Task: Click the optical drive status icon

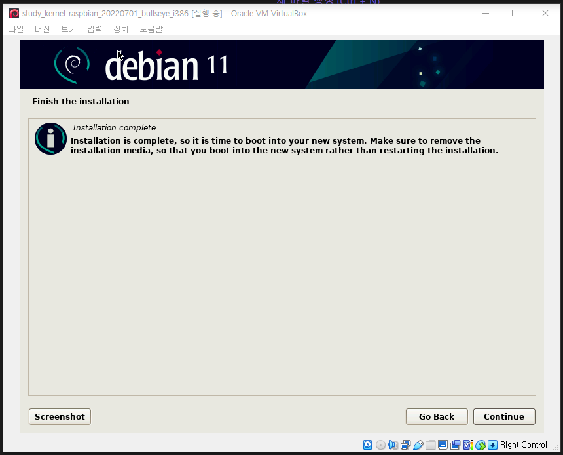Action: [380, 445]
